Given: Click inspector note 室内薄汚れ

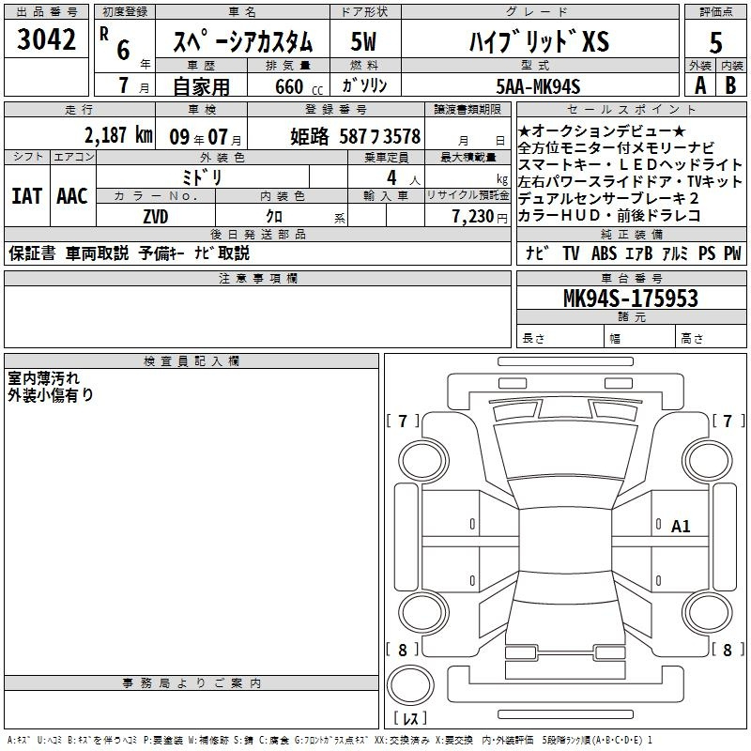Looking at the screenshot, I should click(43, 378).
